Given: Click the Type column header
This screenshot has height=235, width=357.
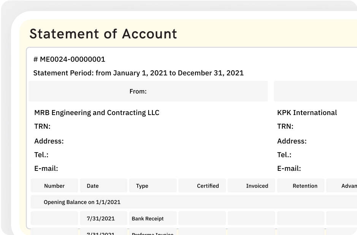Looking at the screenshot, I should (142, 186).
